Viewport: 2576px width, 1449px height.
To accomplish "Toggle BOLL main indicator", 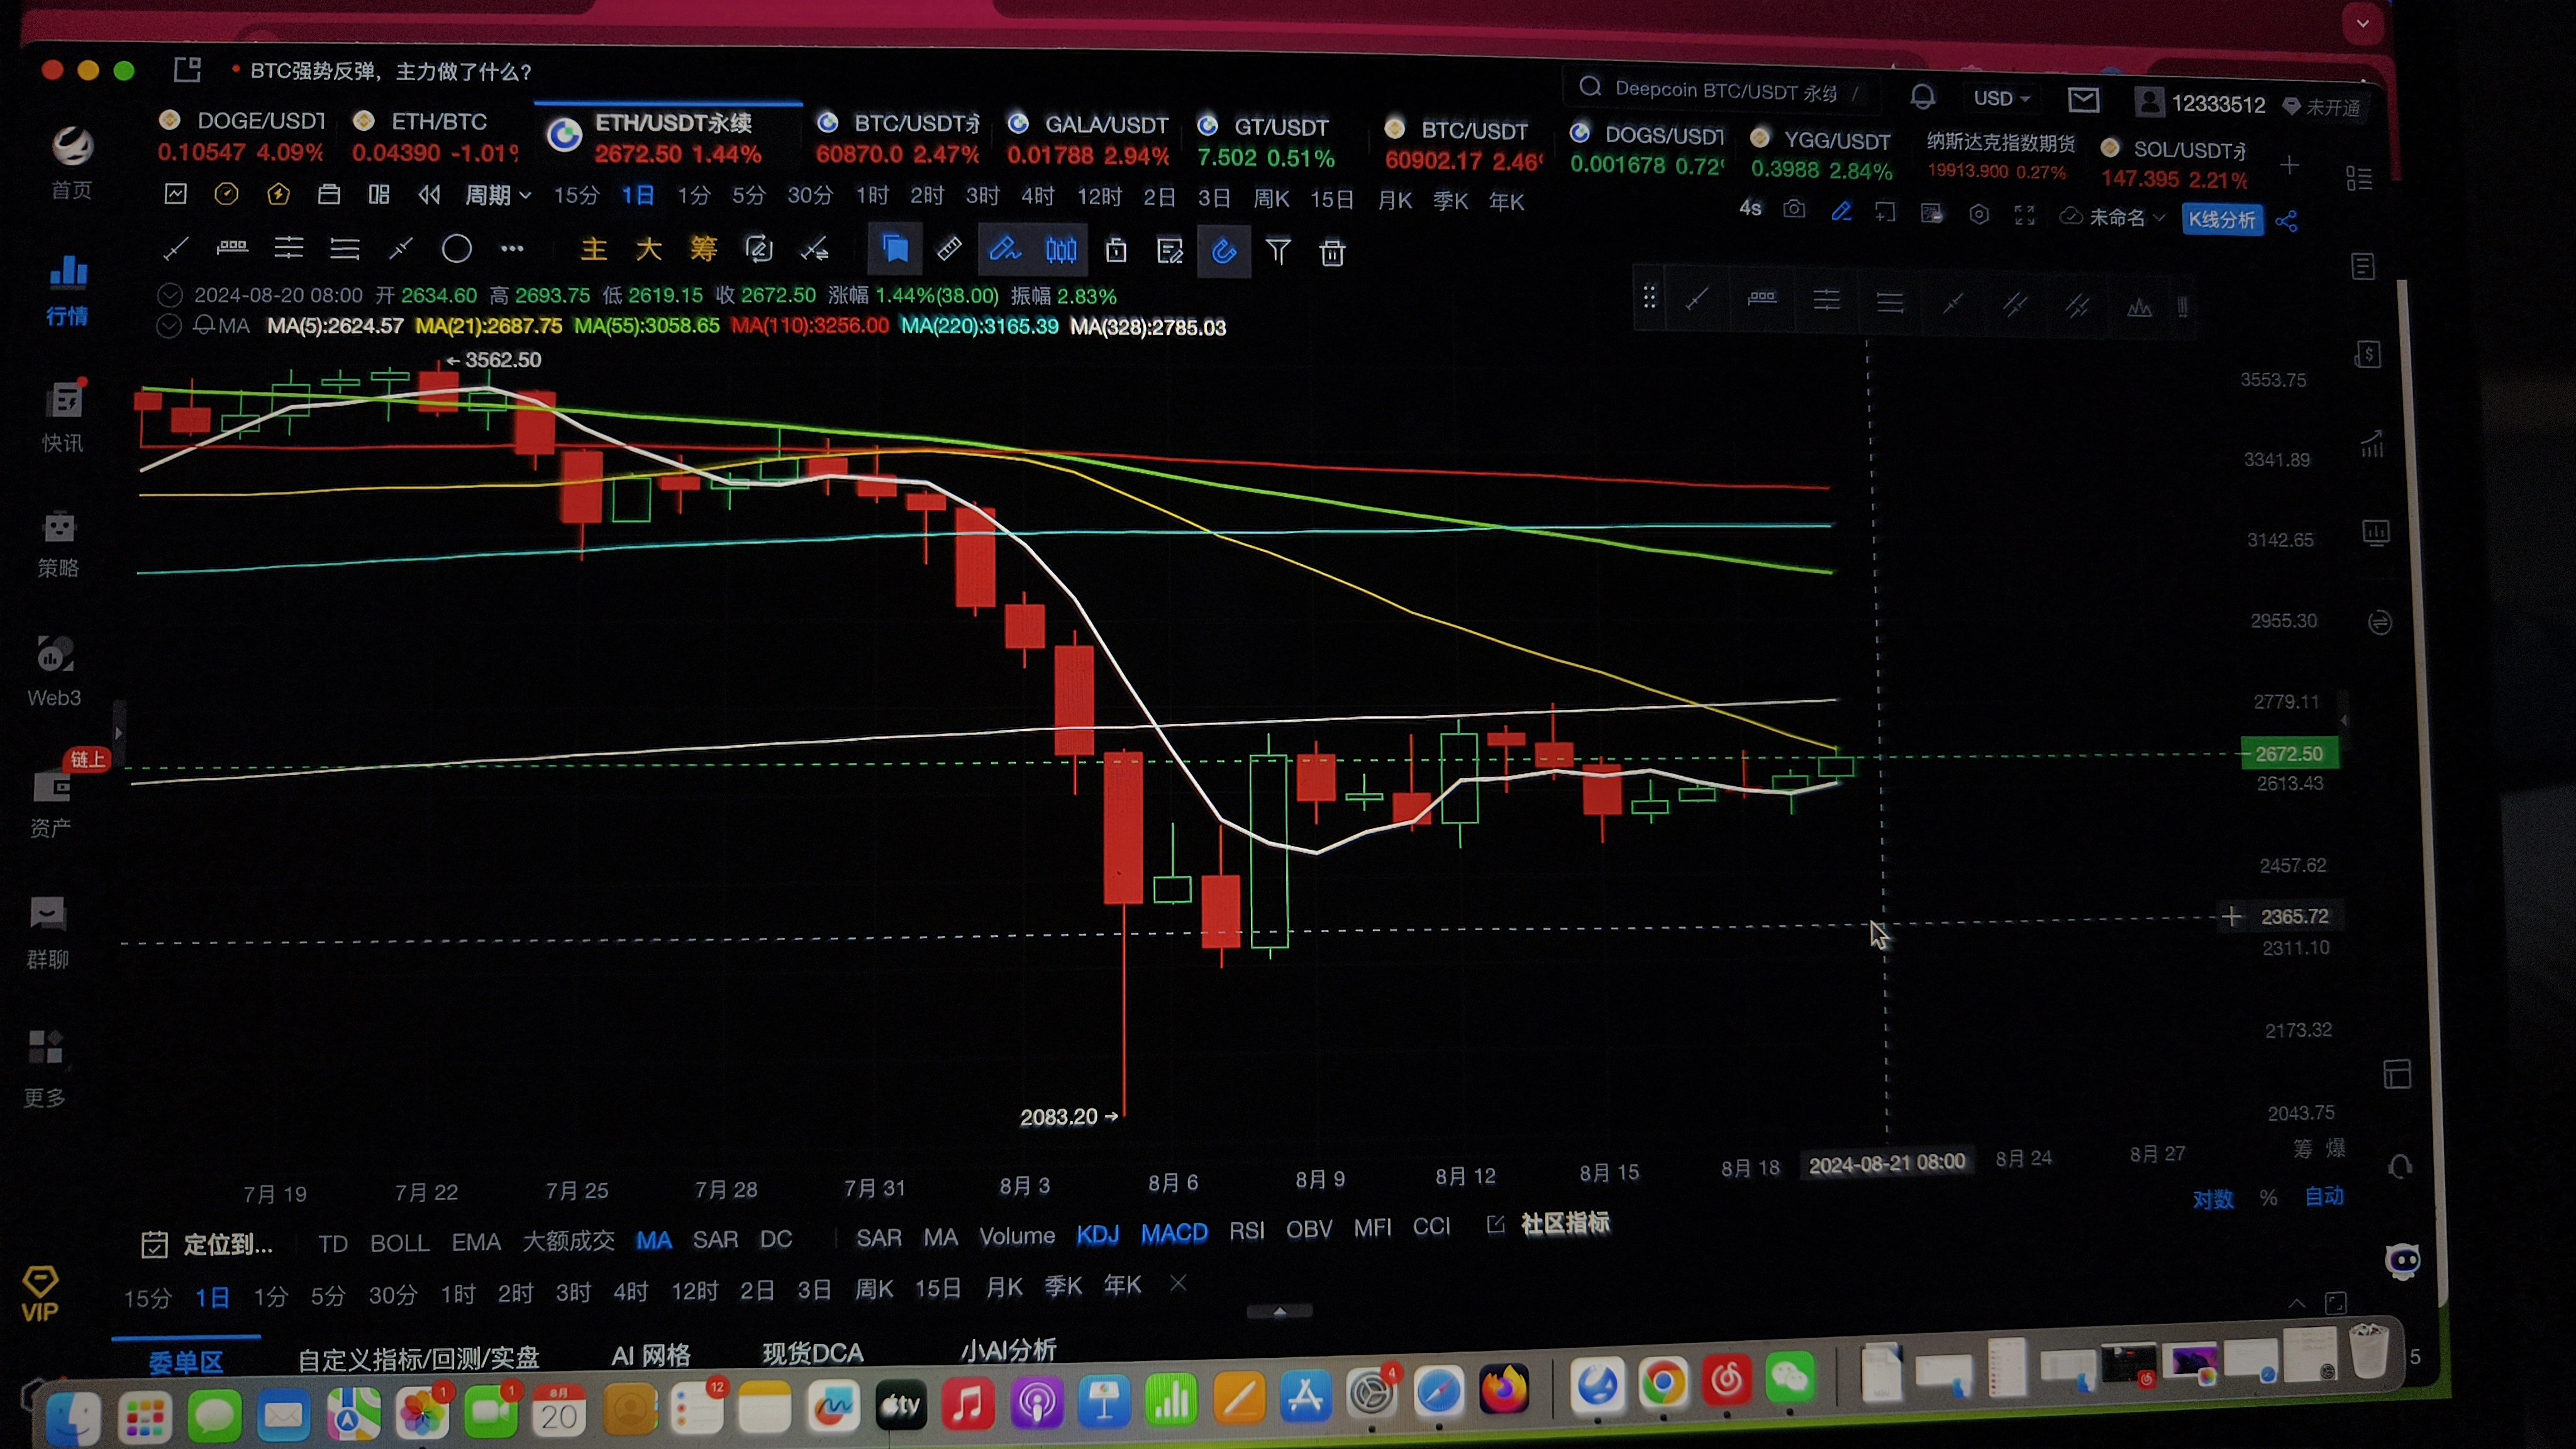I will point(399,1243).
